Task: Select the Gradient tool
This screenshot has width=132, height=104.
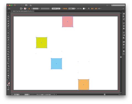Action: coord(8,59)
